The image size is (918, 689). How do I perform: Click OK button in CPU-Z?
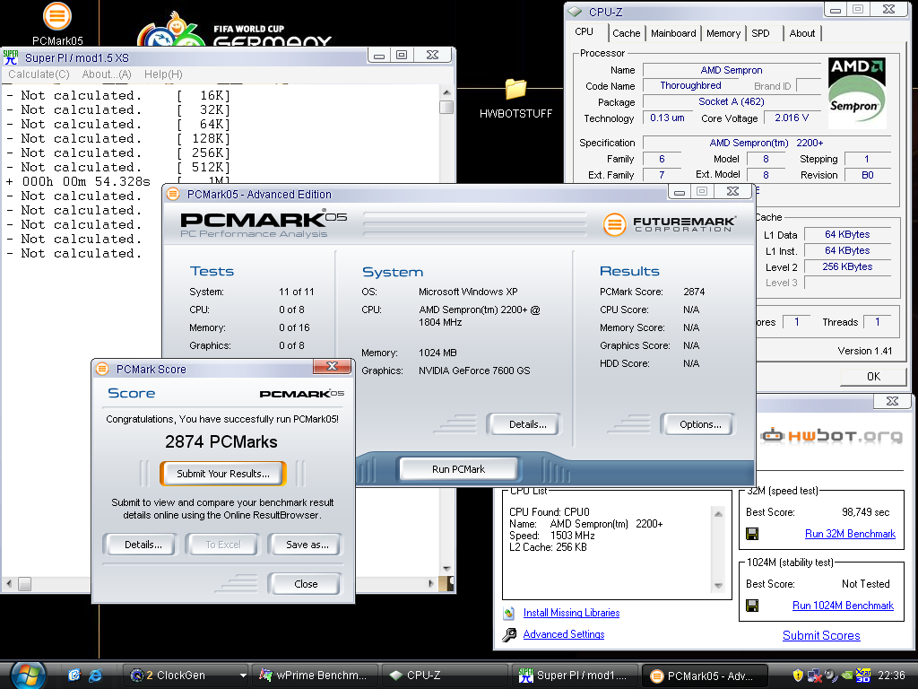[873, 376]
